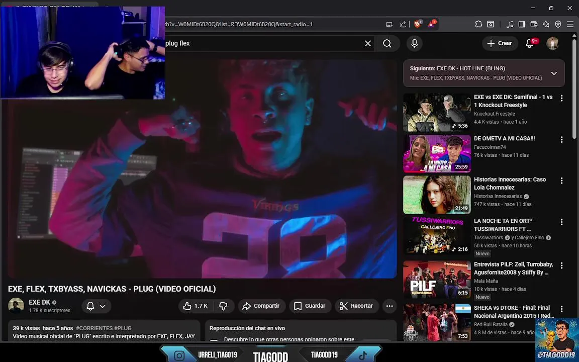Screen dimensions: 579x362
Task: Open options for SHEKA vs DTOKE video
Action: coord(561,309)
